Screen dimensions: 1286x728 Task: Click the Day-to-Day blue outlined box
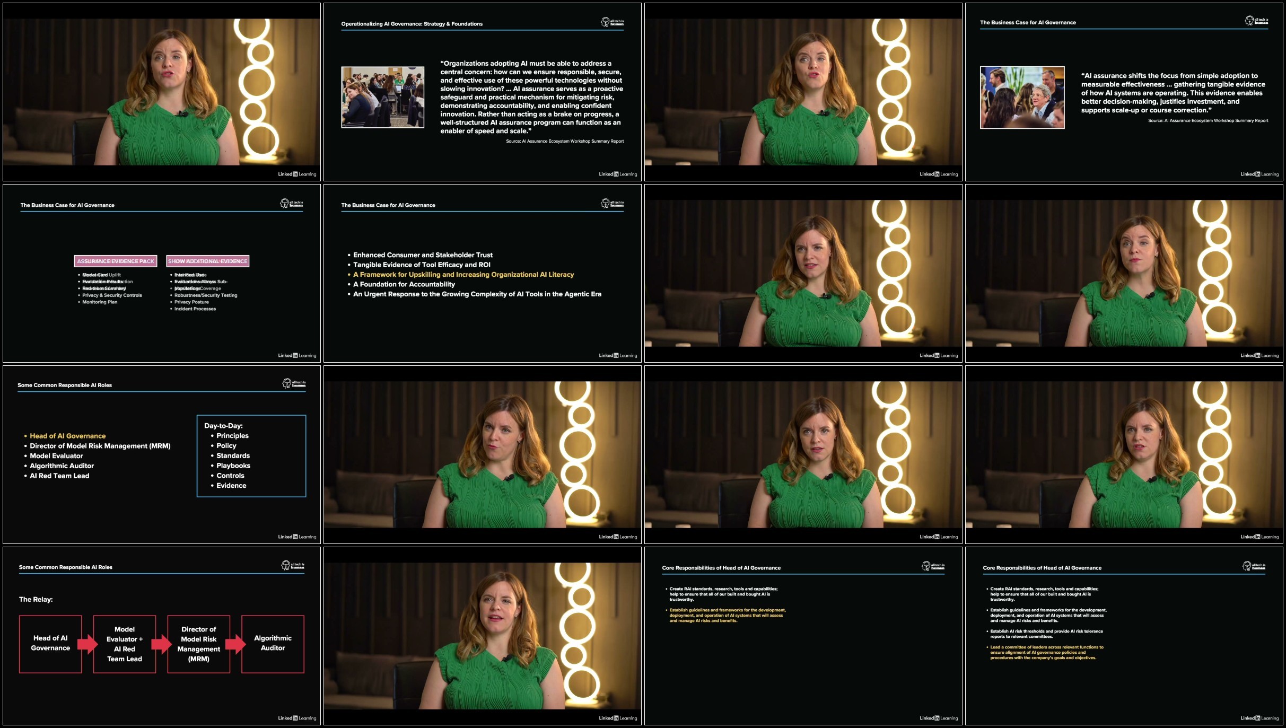click(x=251, y=456)
